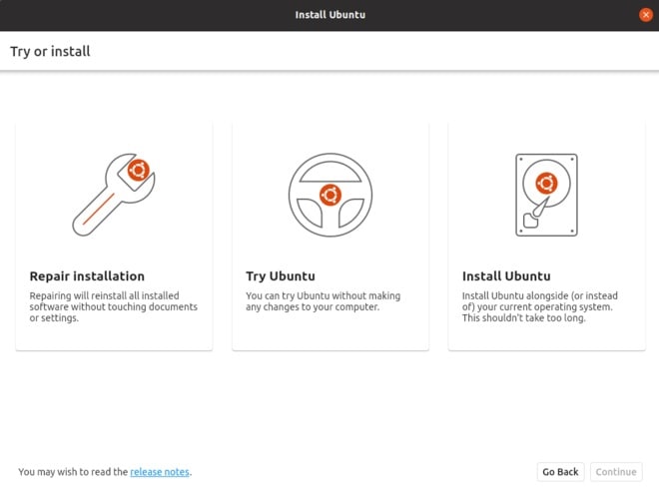This screenshot has height=500, width=659.
Task: Click the Ubuntu logo on the wrench
Action: tap(139, 171)
